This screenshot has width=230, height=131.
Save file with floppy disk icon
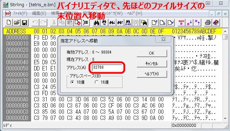25,22
